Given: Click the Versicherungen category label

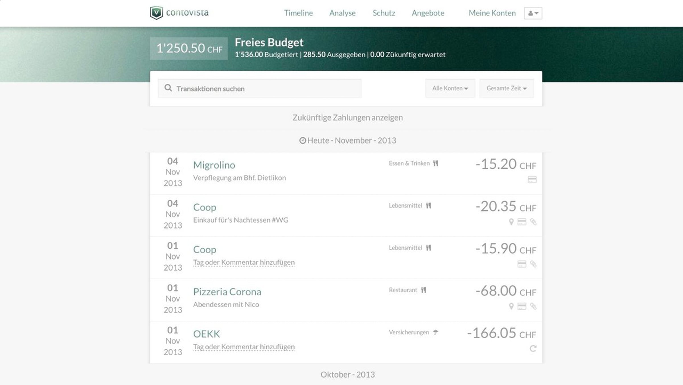Looking at the screenshot, I should point(409,332).
